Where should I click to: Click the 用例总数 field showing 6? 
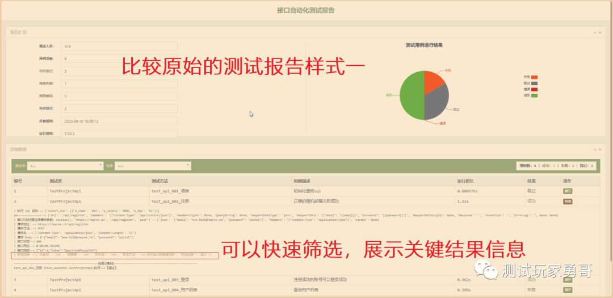pyautogui.click(x=119, y=58)
